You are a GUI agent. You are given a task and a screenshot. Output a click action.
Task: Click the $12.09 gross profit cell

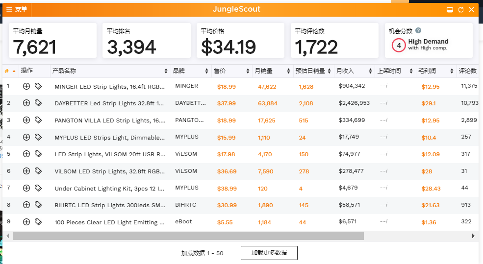tap(431, 154)
